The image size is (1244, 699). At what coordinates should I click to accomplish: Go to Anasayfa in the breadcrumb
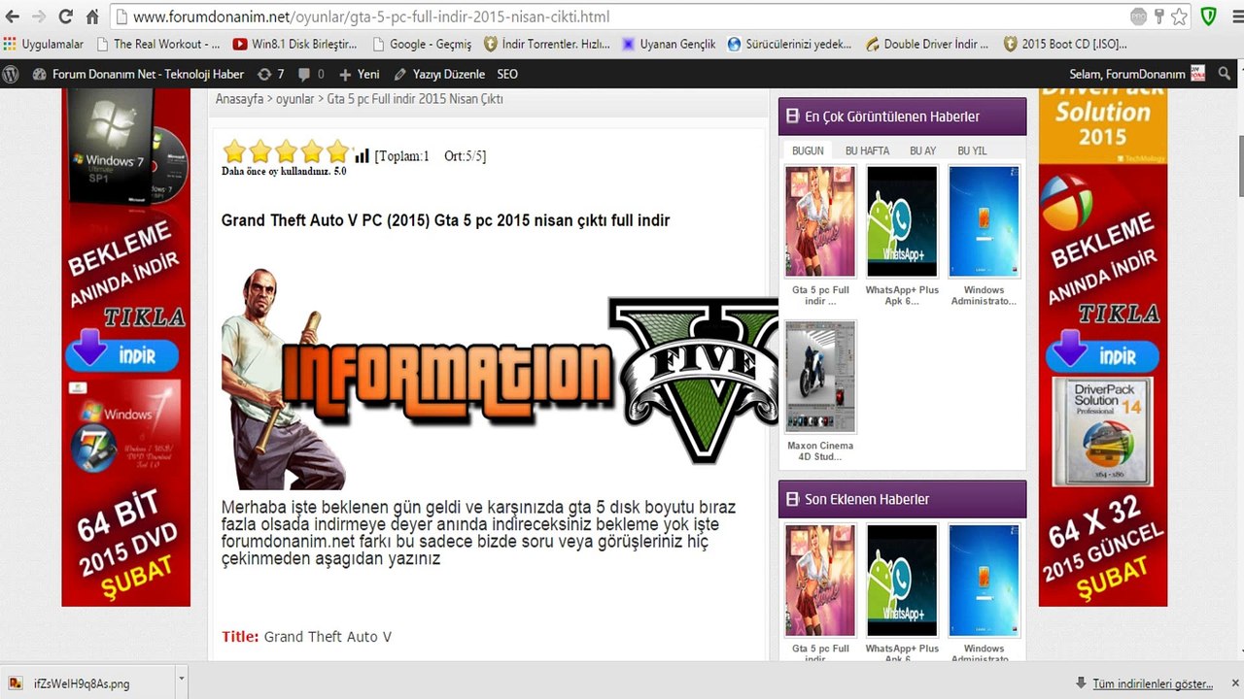tap(238, 99)
